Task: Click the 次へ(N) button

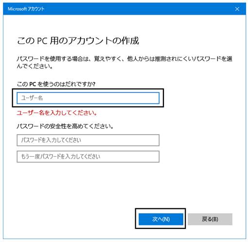Action: (161, 219)
